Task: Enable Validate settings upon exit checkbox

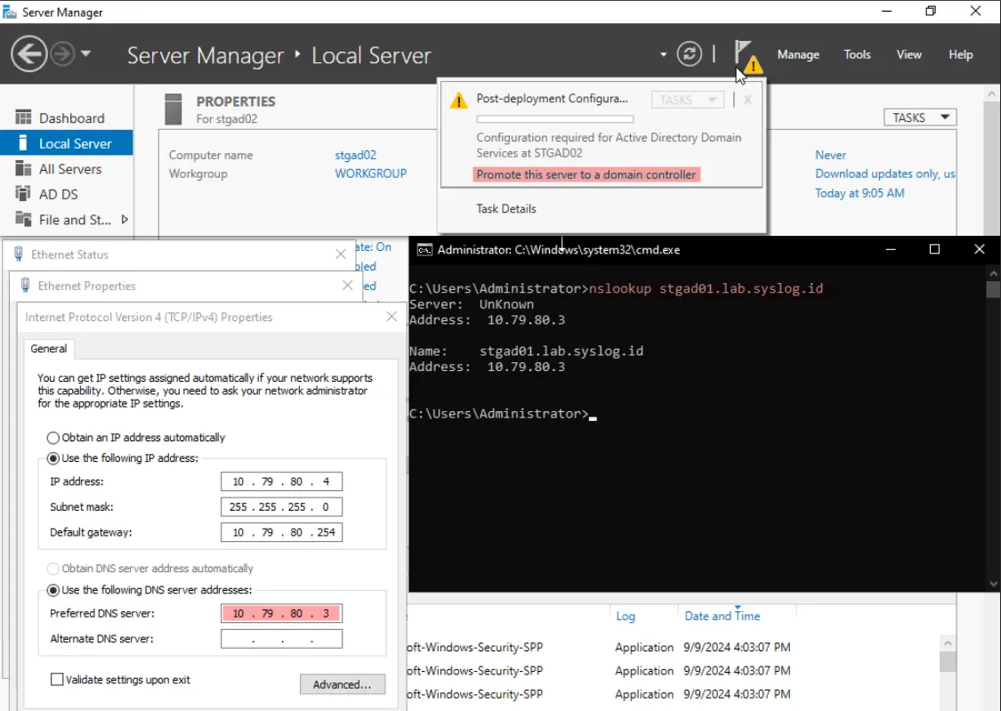Action: point(57,680)
